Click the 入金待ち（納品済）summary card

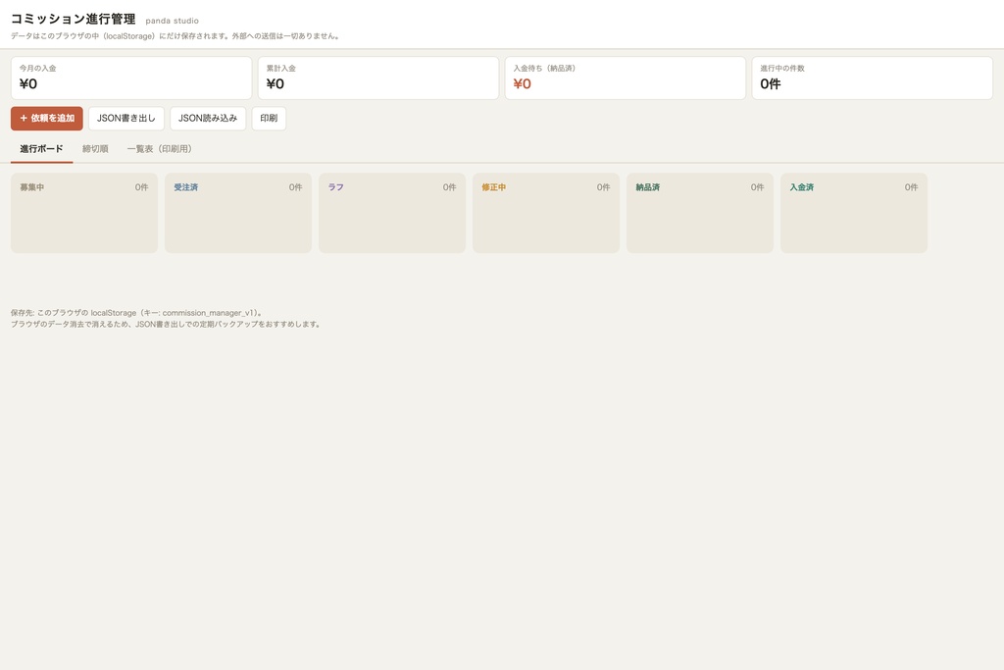click(626, 78)
